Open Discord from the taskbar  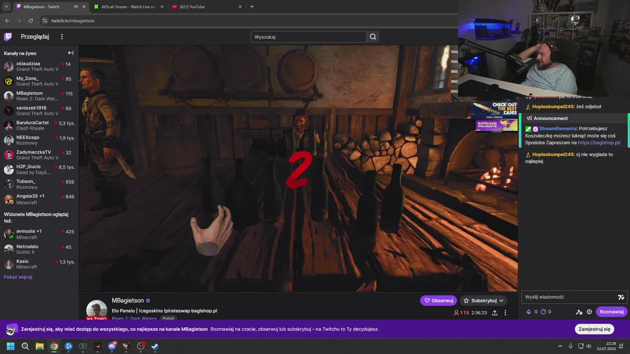coord(112,346)
